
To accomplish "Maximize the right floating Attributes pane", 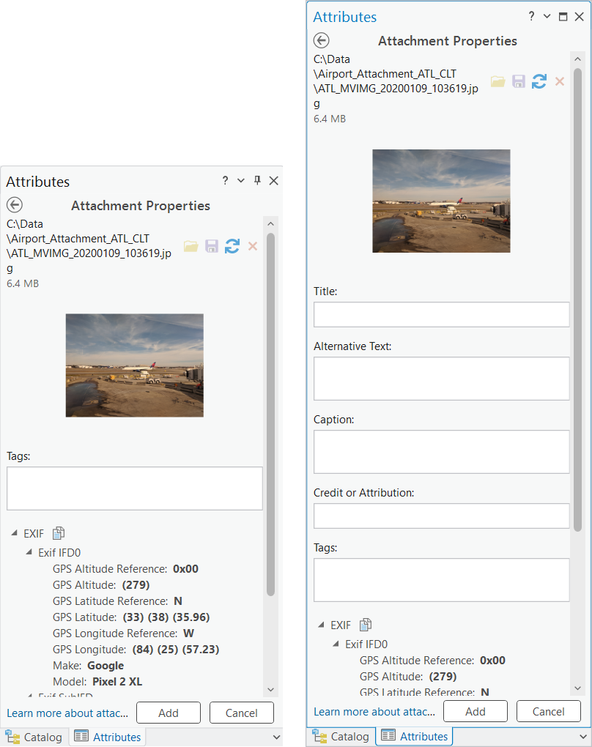I will click(563, 17).
